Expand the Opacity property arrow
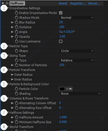108x131 pixels. 12,37
